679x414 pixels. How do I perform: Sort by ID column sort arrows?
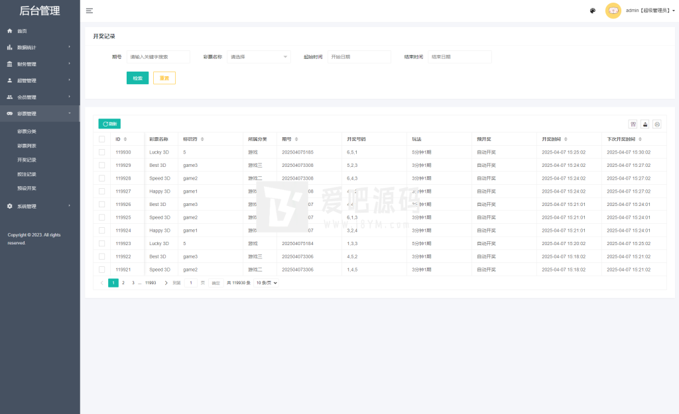tap(125, 139)
